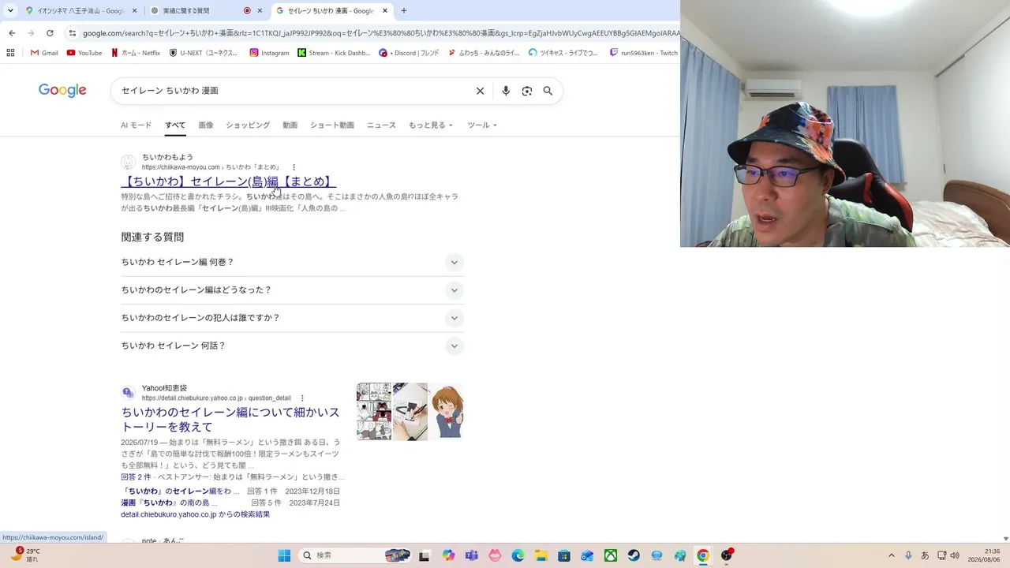Open the taskbar volume control
Viewport: 1010px width, 568px height.
pos(955,555)
